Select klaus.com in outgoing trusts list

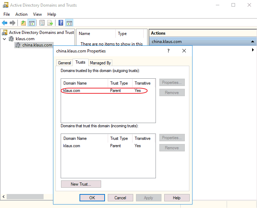click(x=72, y=91)
